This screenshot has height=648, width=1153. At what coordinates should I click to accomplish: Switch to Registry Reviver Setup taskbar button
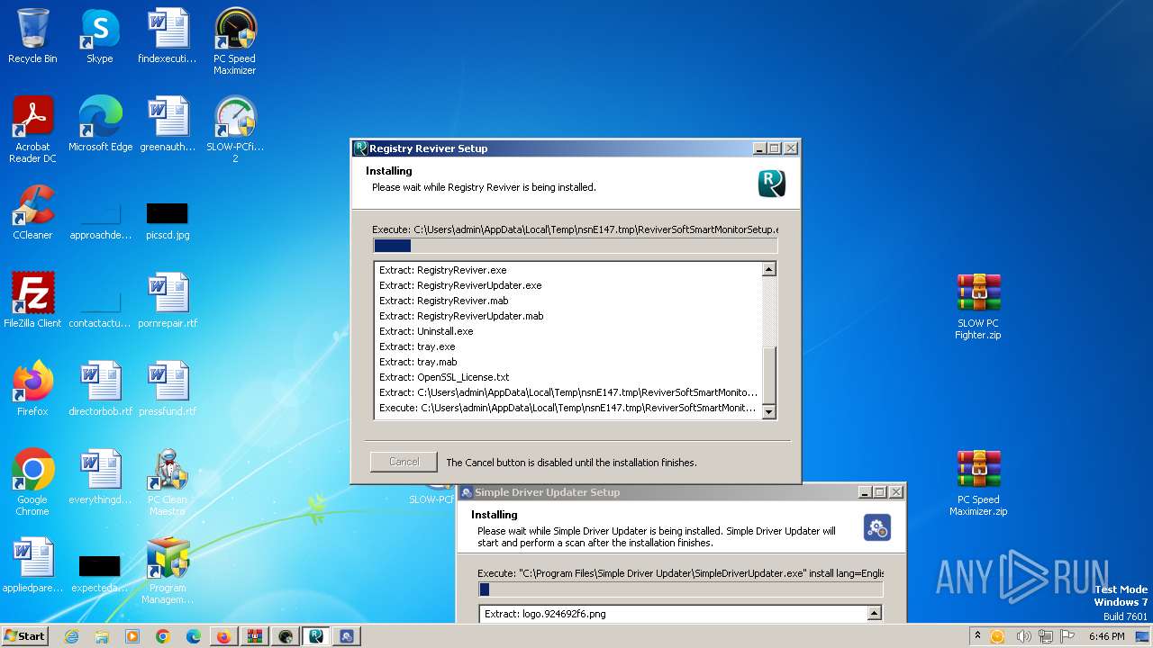(x=315, y=636)
